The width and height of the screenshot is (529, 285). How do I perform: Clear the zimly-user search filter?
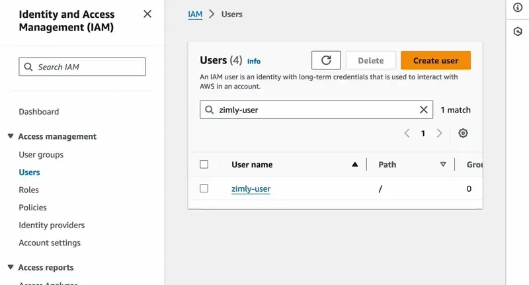coord(423,110)
